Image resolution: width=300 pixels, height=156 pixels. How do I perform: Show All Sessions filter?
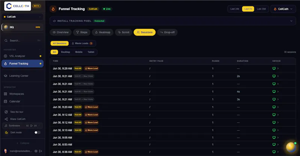[x=60, y=43]
